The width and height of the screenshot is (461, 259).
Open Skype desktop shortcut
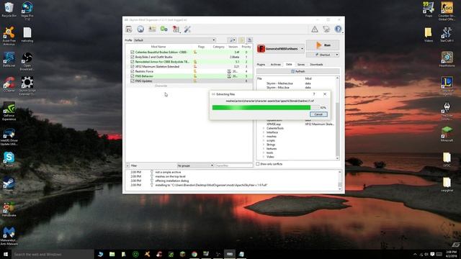[x=9, y=160]
